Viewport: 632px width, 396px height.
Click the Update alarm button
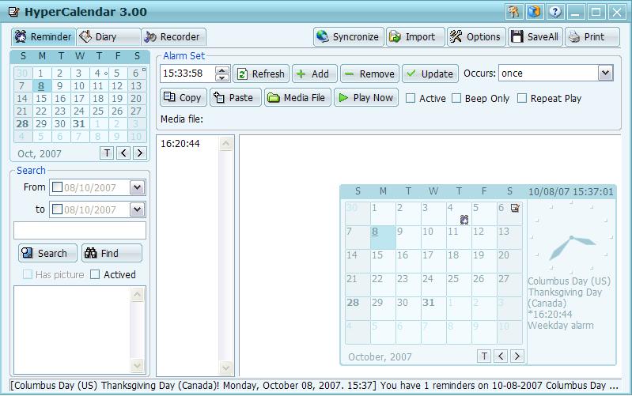point(430,74)
